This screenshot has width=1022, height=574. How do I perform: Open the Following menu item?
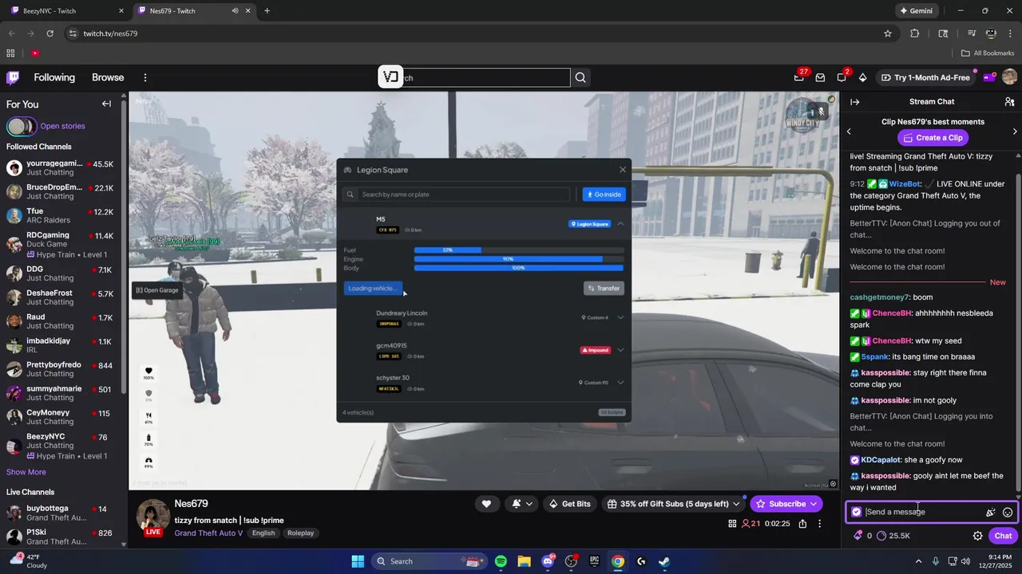tap(54, 77)
